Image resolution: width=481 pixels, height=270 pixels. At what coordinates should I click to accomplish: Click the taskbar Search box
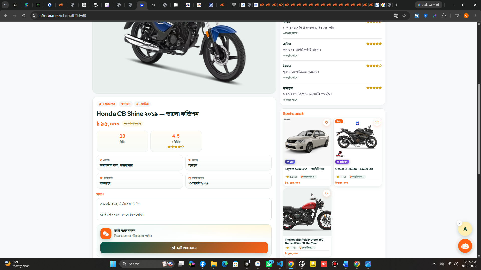[x=147, y=264]
